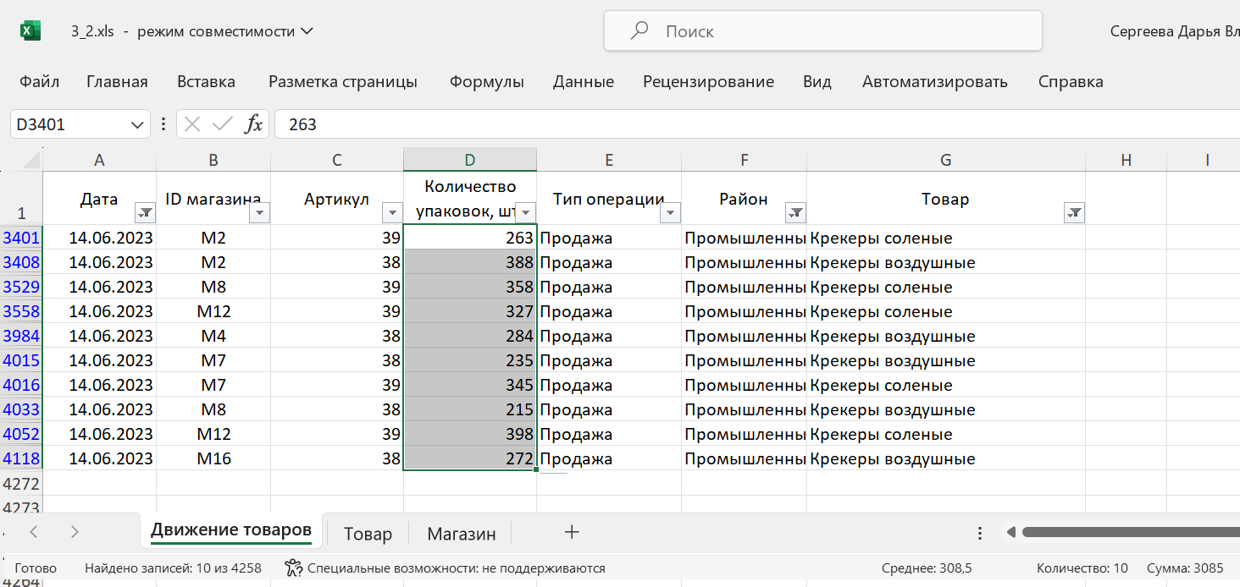Image resolution: width=1240 pixels, height=587 pixels.
Task: Click the M16 store ID cell
Action: 213,458
